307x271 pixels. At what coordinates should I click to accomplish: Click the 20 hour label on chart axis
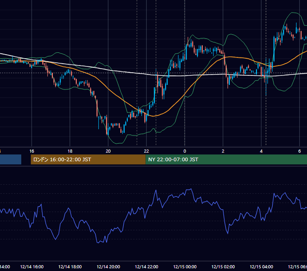[108, 151]
